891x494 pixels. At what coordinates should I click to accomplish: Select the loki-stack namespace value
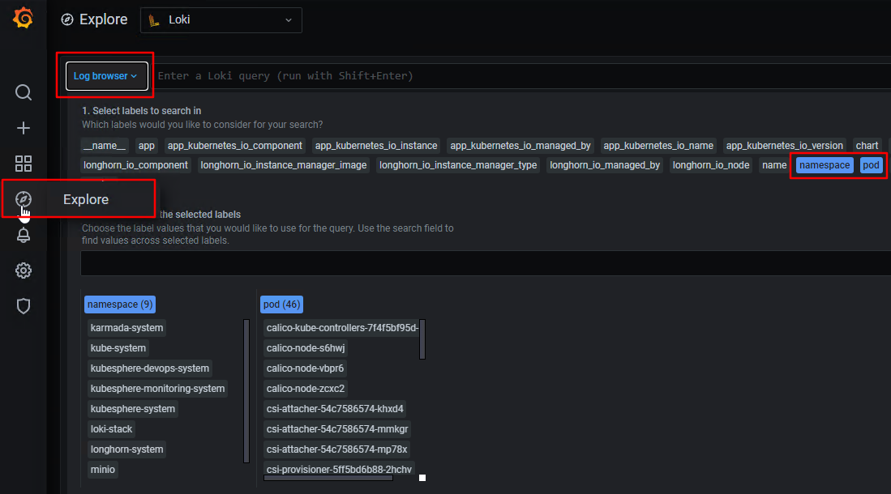point(111,428)
